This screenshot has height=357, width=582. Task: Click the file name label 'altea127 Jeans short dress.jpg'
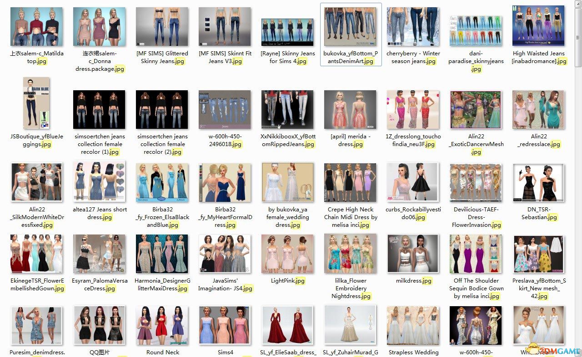pyautogui.click(x=99, y=213)
